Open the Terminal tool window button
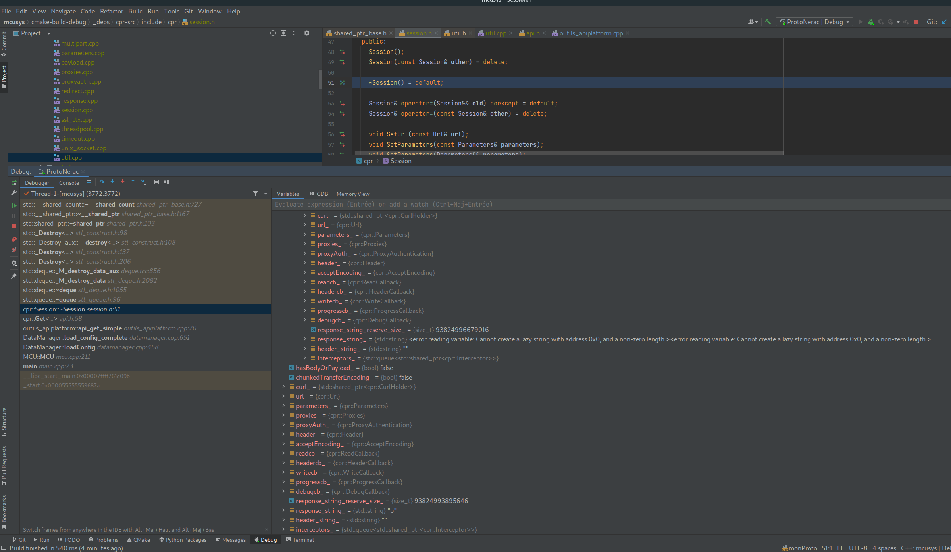Image resolution: width=951 pixels, height=552 pixels. click(x=300, y=540)
